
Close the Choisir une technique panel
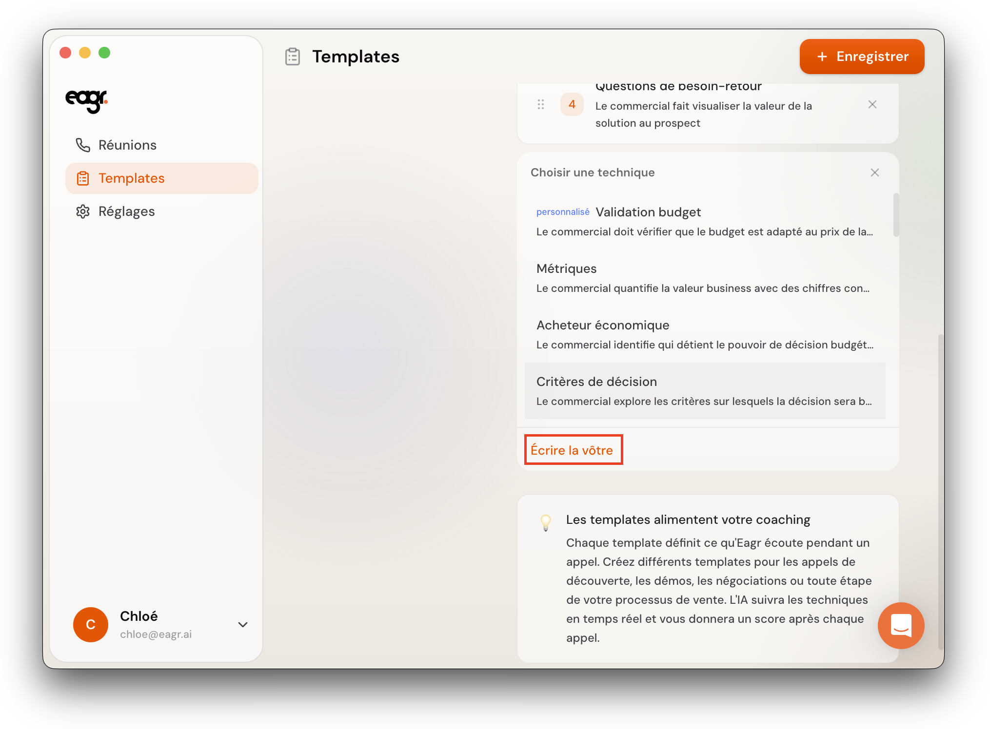875,173
